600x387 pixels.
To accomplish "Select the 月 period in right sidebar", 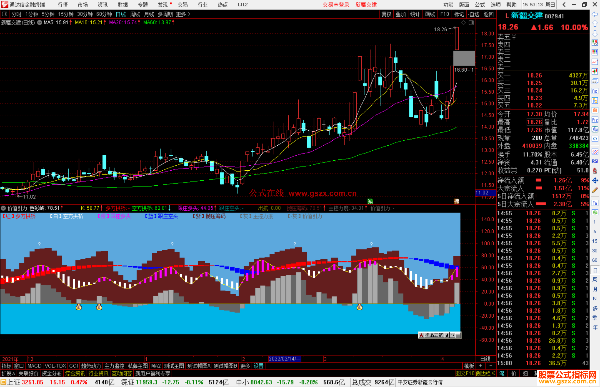I will tap(595, 289).
